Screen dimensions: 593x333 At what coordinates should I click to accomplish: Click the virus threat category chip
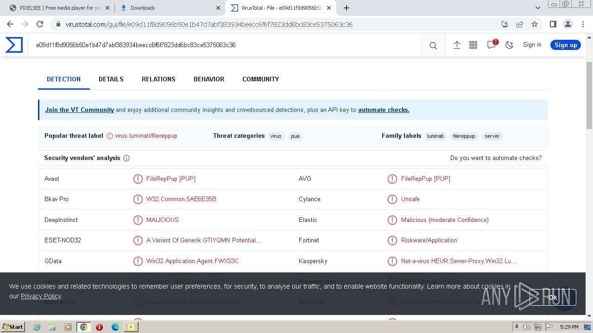(276, 136)
